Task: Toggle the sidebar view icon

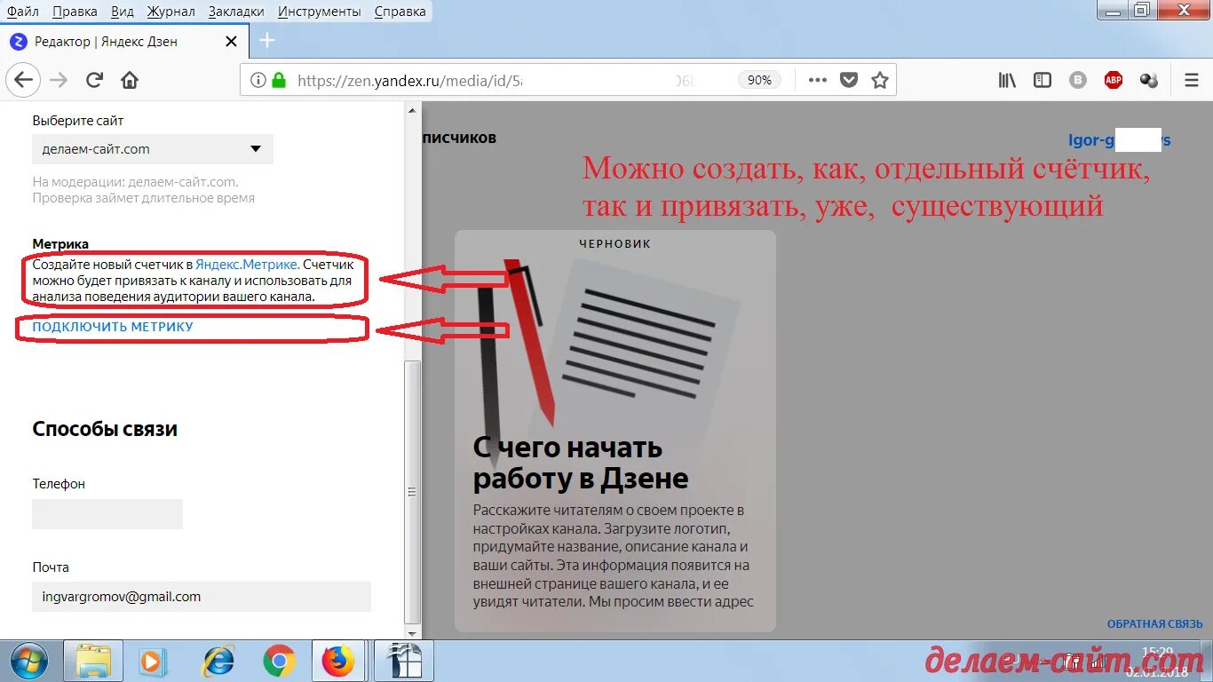Action: (1043, 80)
